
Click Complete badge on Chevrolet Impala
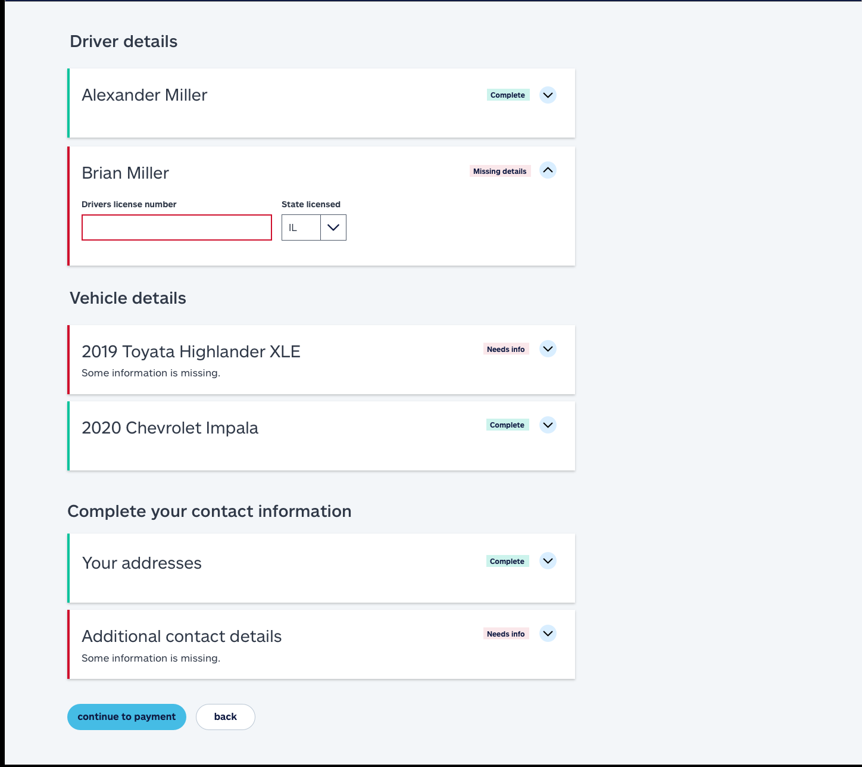click(x=507, y=425)
